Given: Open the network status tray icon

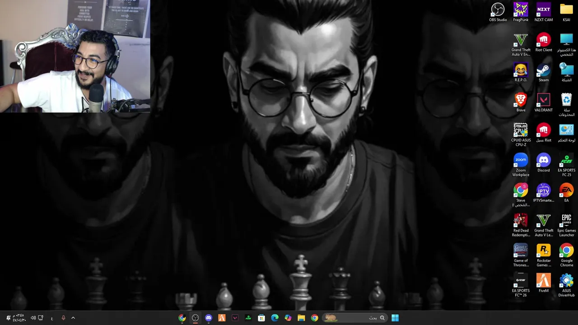Looking at the screenshot, I should 41,318.
